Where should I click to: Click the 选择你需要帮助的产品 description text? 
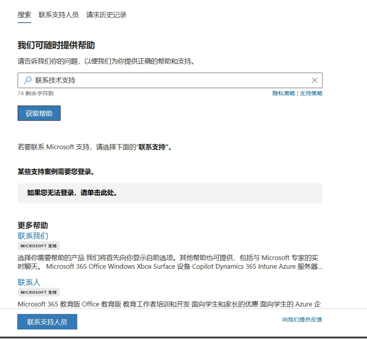click(170, 262)
